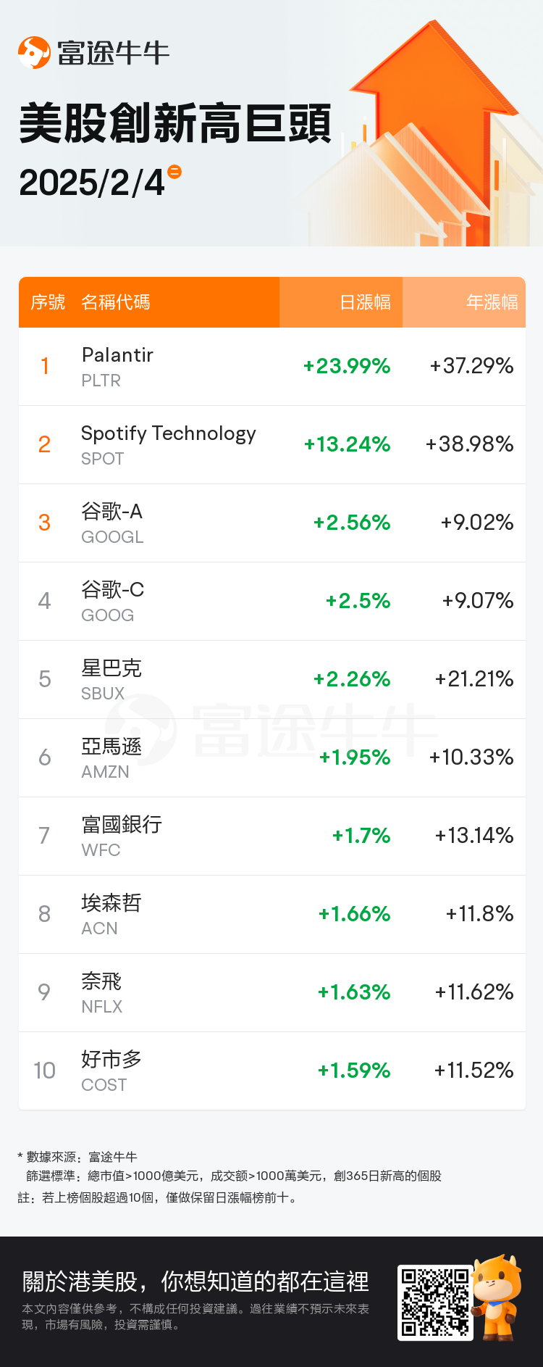Open the 奈飛 NFLX row
The height and width of the screenshot is (1367, 543).
[272, 993]
